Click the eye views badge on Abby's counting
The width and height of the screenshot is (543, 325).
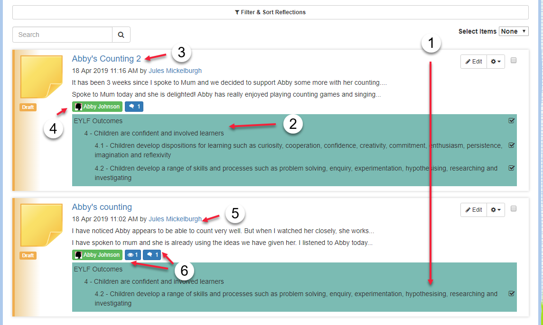(x=132, y=255)
